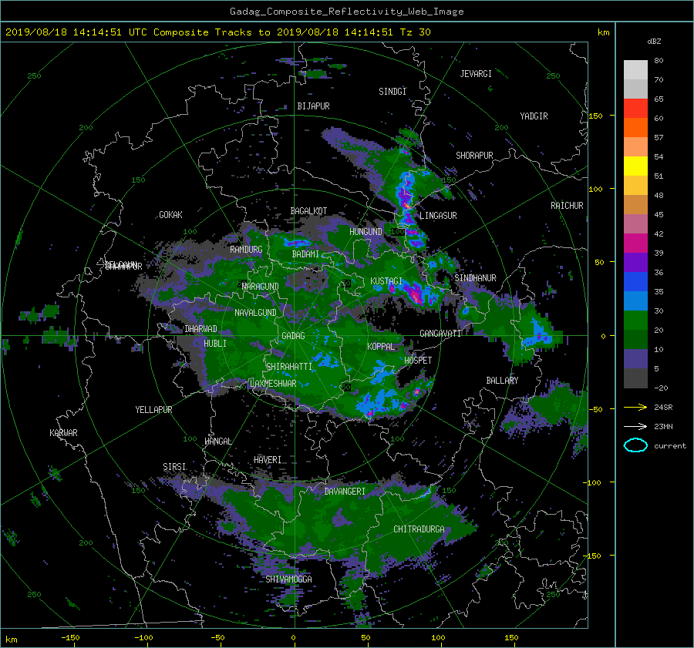Click the JEVARGI city label
694x648 pixels.
point(476,74)
